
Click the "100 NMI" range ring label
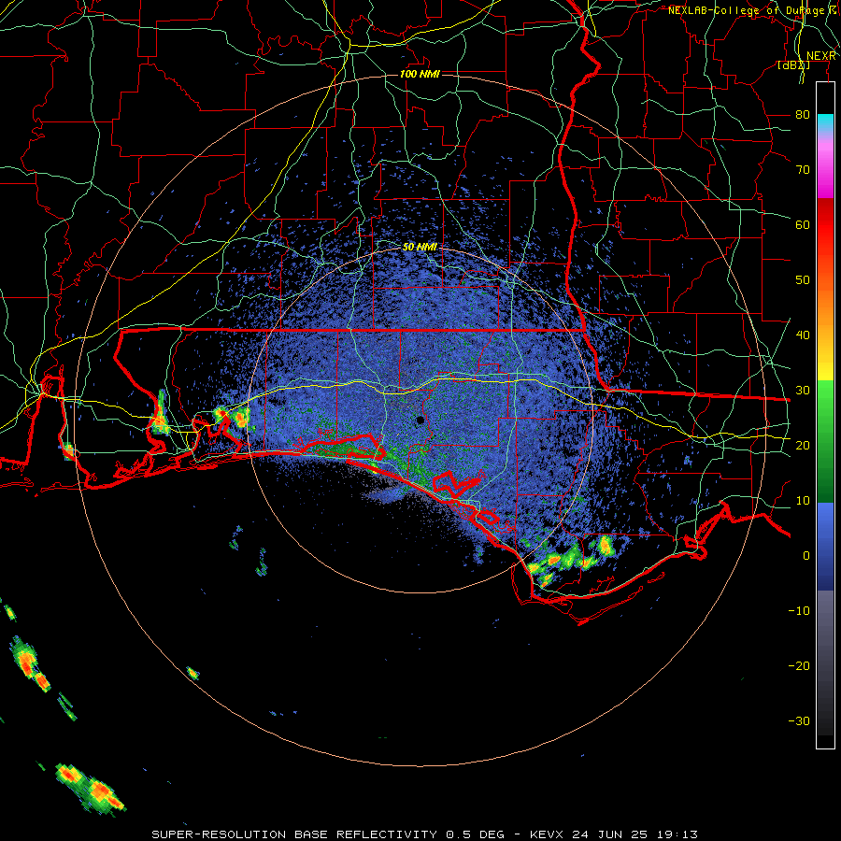pyautogui.click(x=420, y=74)
